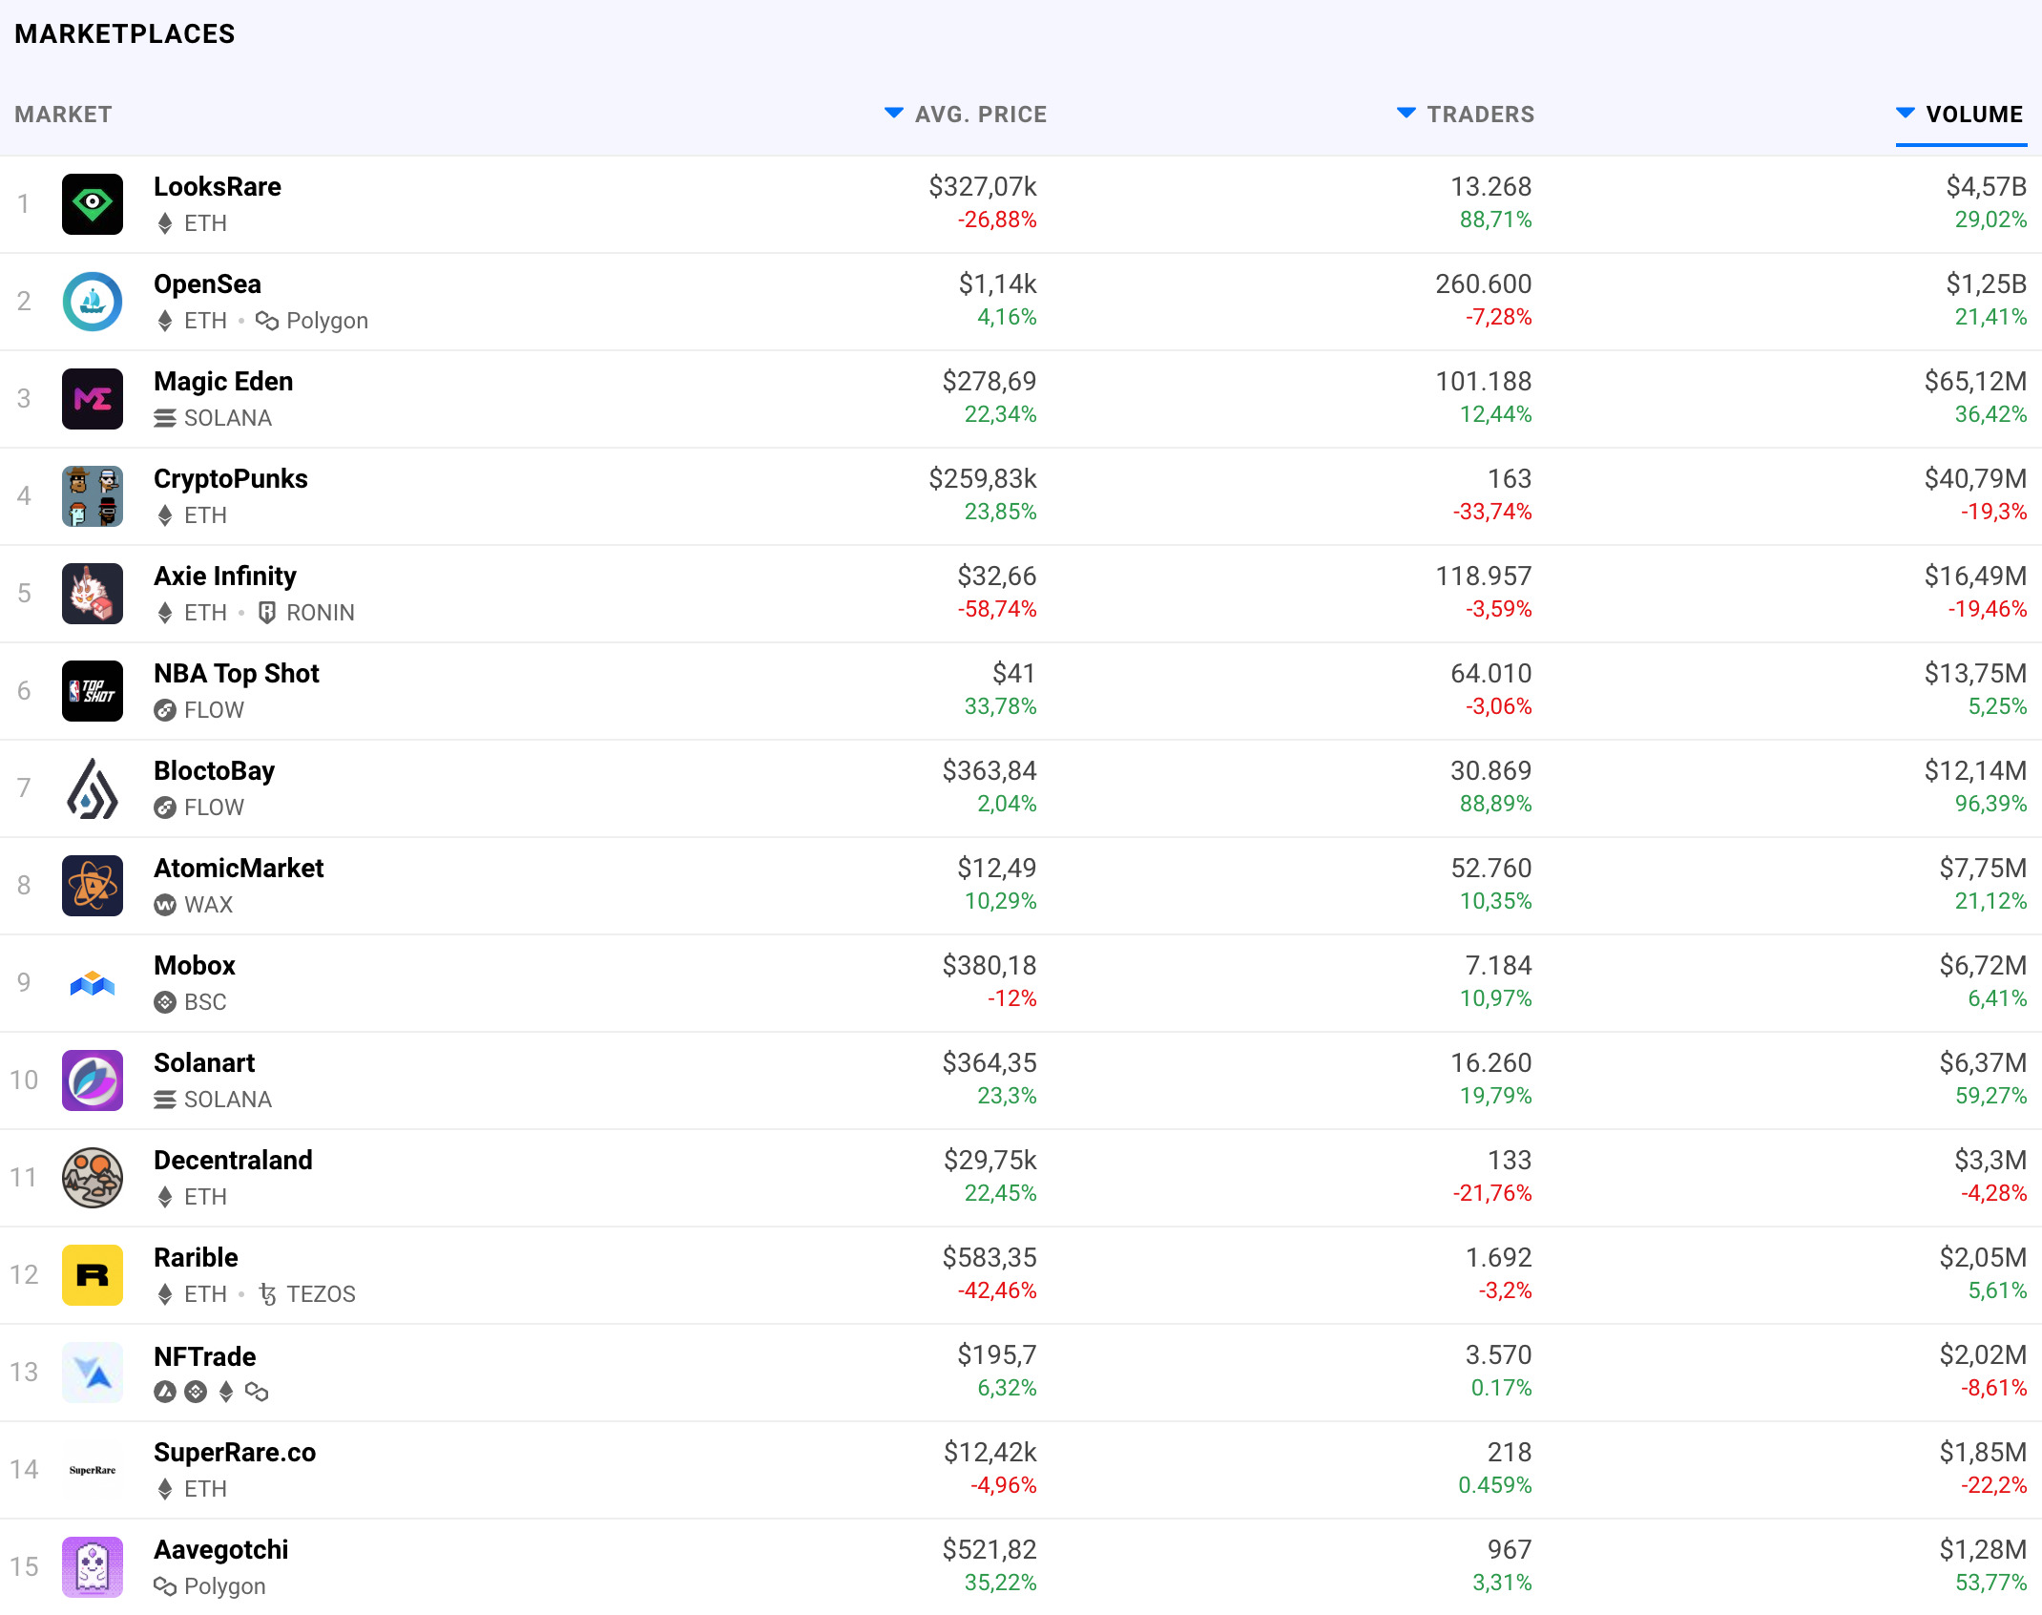
Task: Click the WAX icon under AtomicMarket
Action: [165, 905]
